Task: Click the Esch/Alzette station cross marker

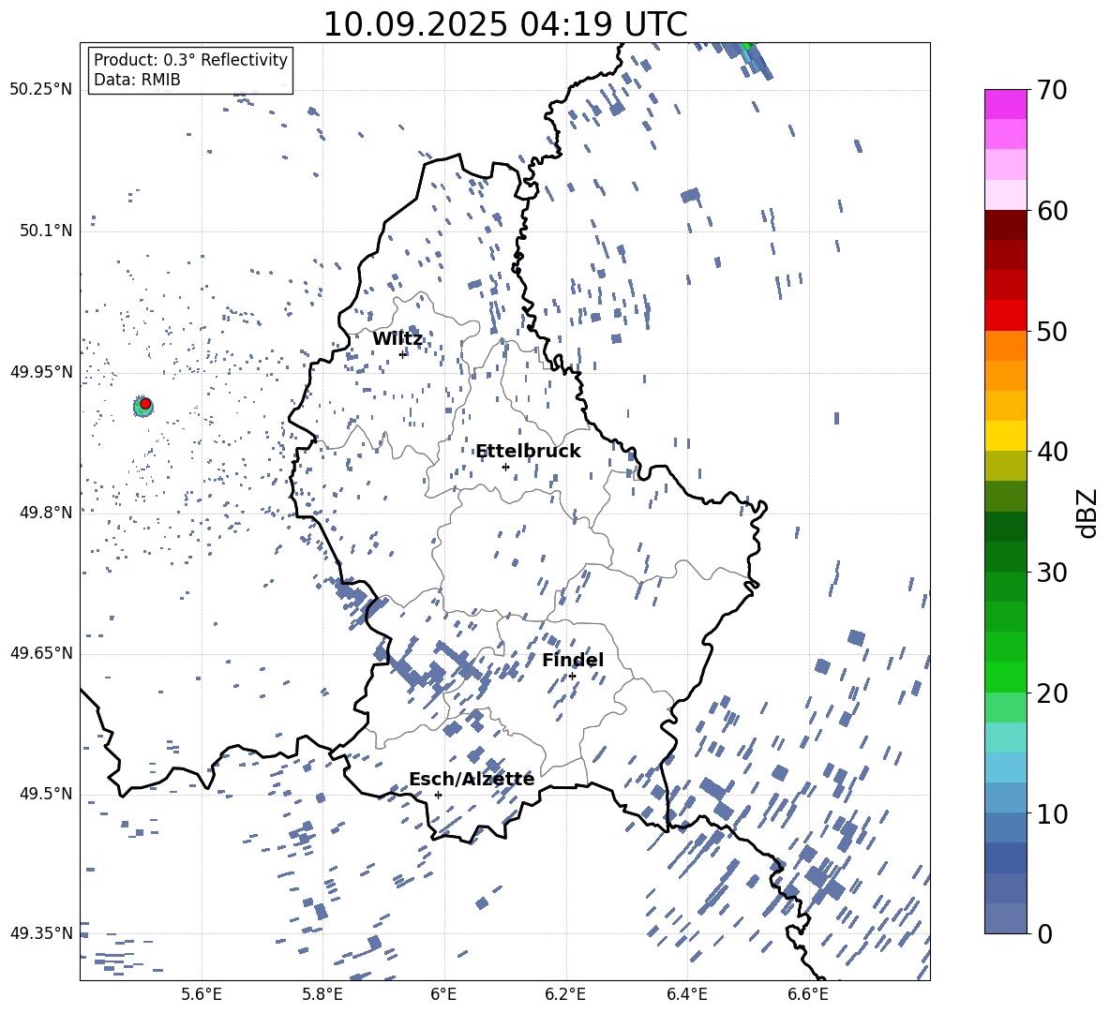Action: click(x=438, y=795)
